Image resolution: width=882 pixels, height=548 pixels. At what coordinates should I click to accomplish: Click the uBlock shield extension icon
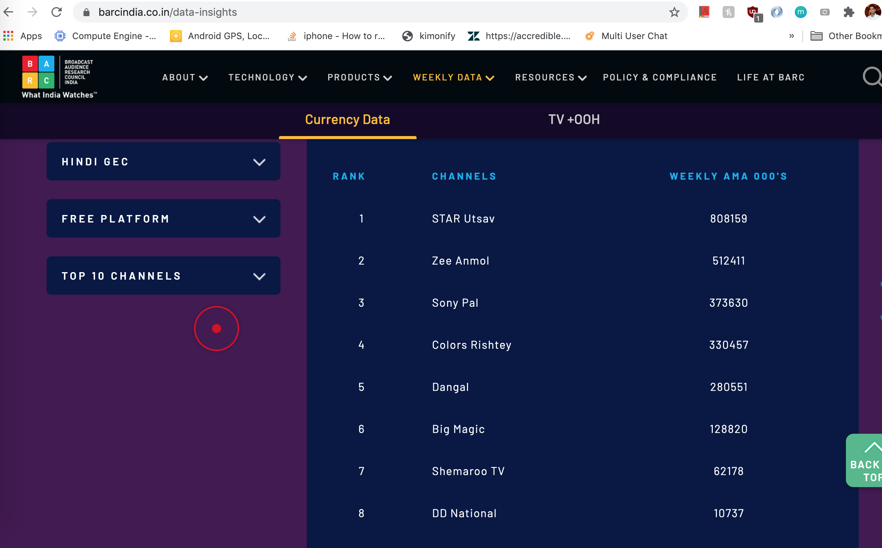point(752,12)
